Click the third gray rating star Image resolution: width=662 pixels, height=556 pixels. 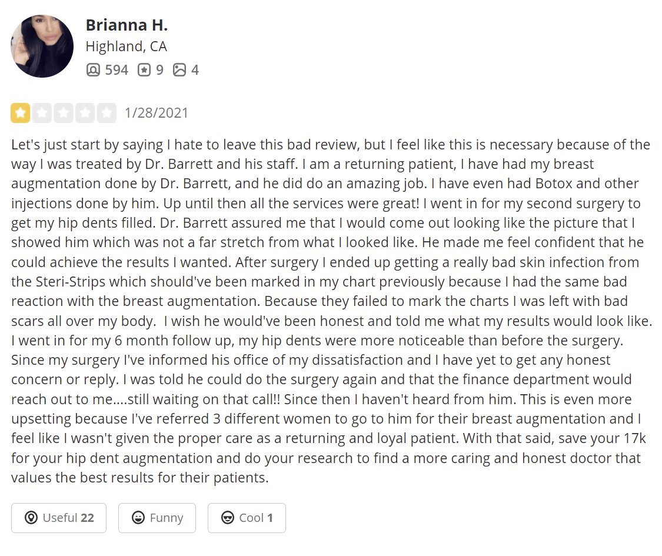pyautogui.click(x=64, y=113)
